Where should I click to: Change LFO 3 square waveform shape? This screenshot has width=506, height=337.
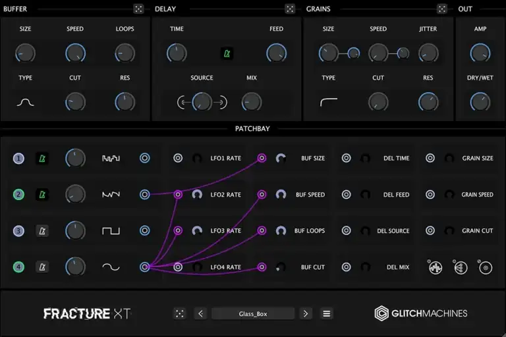tap(111, 231)
